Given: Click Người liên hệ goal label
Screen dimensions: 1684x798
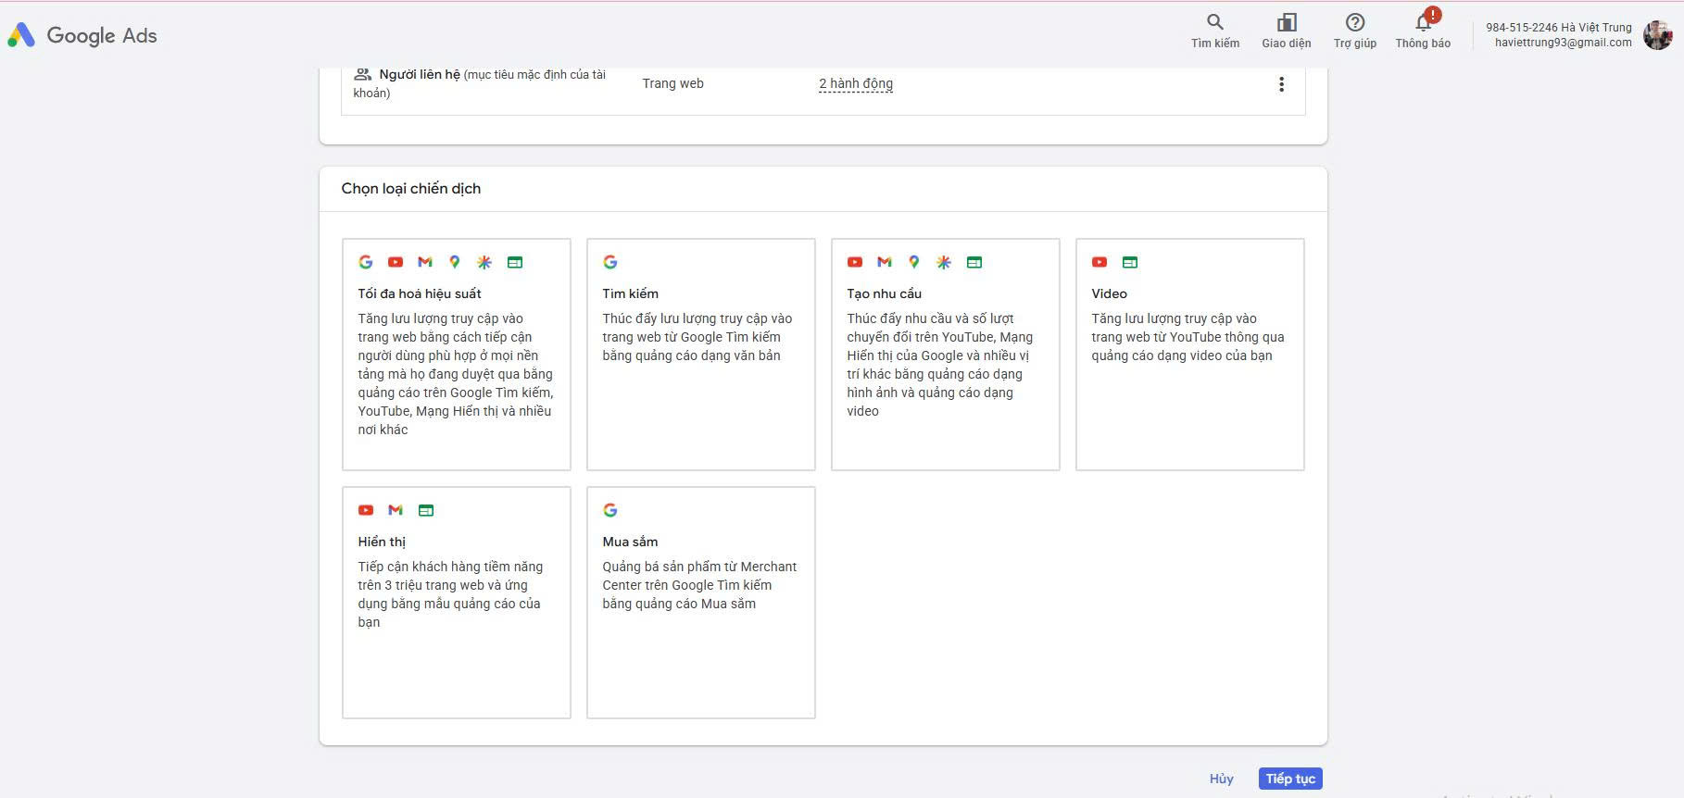Looking at the screenshot, I should pos(420,74).
